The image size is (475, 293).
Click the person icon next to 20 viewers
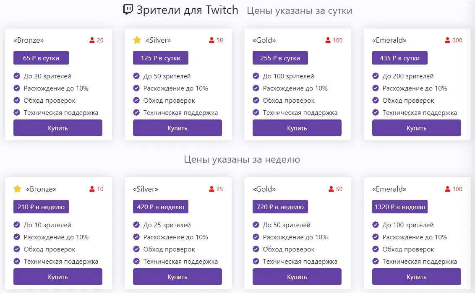coord(92,41)
